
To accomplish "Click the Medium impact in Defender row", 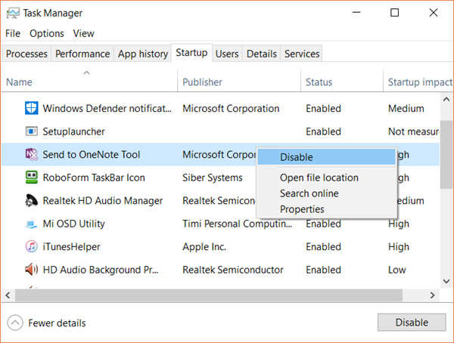I will [x=406, y=109].
